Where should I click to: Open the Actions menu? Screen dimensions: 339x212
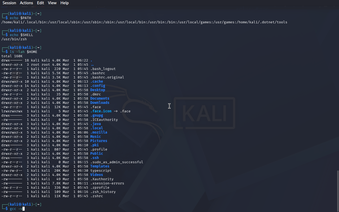click(x=26, y=3)
